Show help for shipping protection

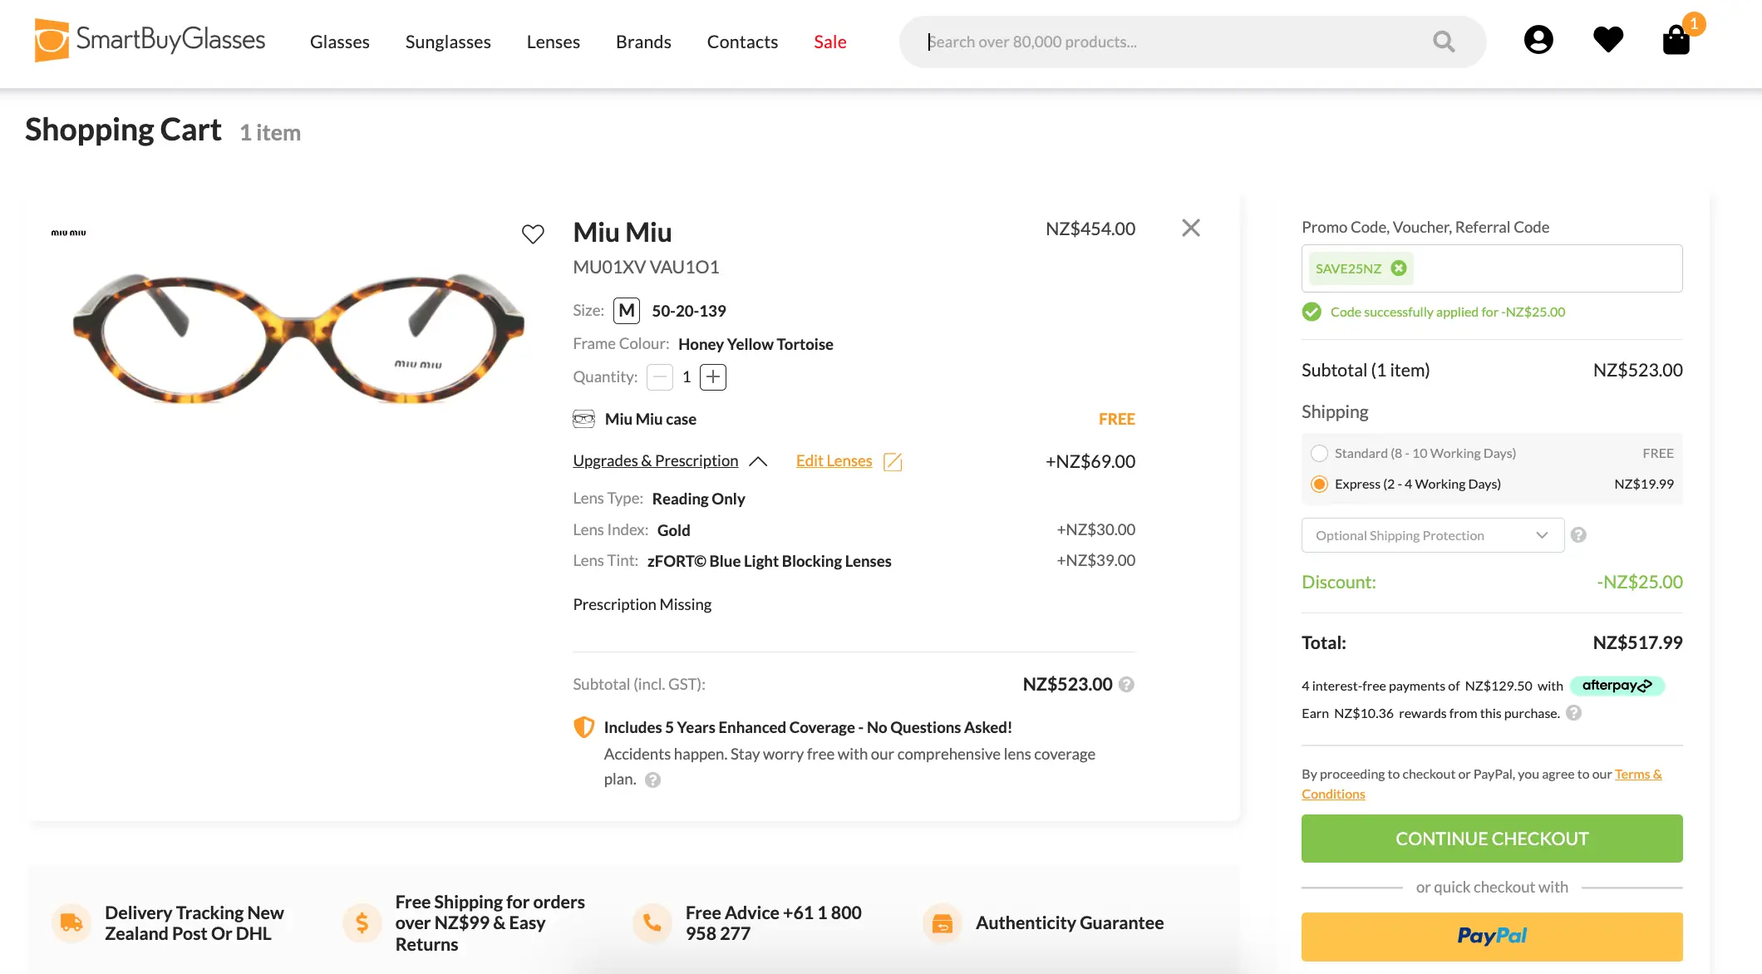[x=1578, y=535]
